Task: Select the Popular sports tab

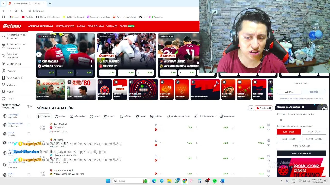Action: click(44, 116)
